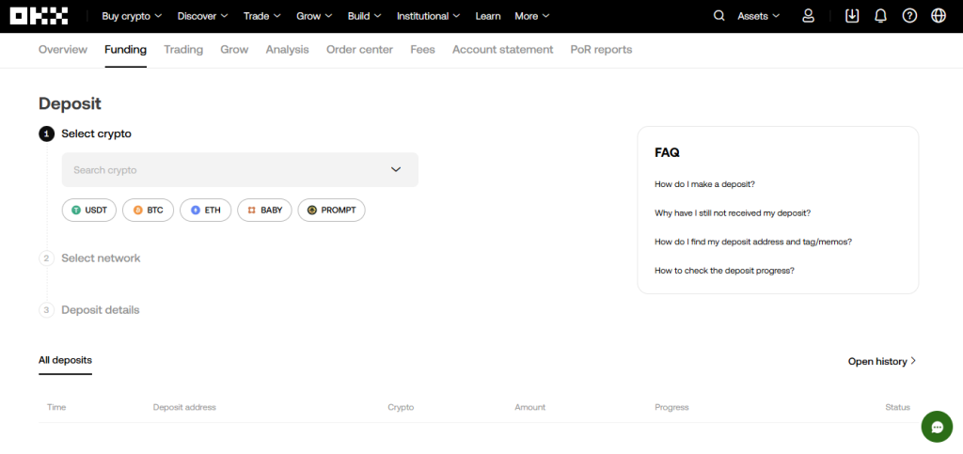Open the 'How do I make a deposit?' link
Viewport: 963px width, 454px height.
[704, 184]
